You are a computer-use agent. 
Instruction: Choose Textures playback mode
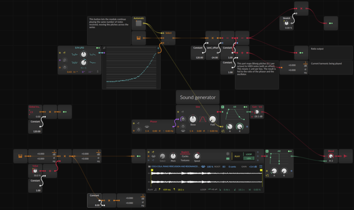[x=185, y=160]
